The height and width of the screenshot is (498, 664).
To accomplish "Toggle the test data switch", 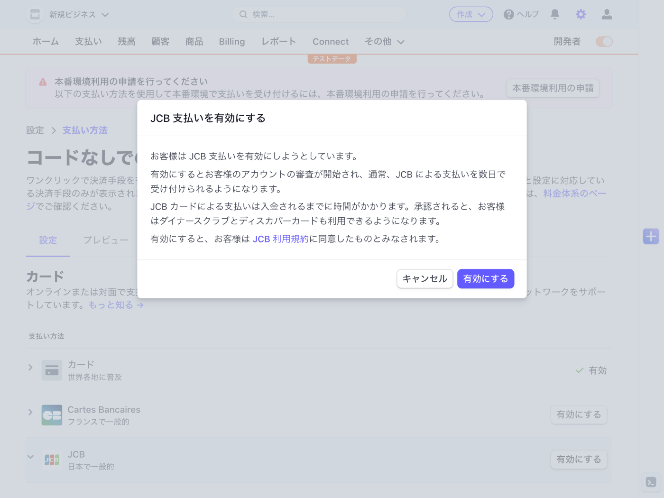I will [604, 42].
